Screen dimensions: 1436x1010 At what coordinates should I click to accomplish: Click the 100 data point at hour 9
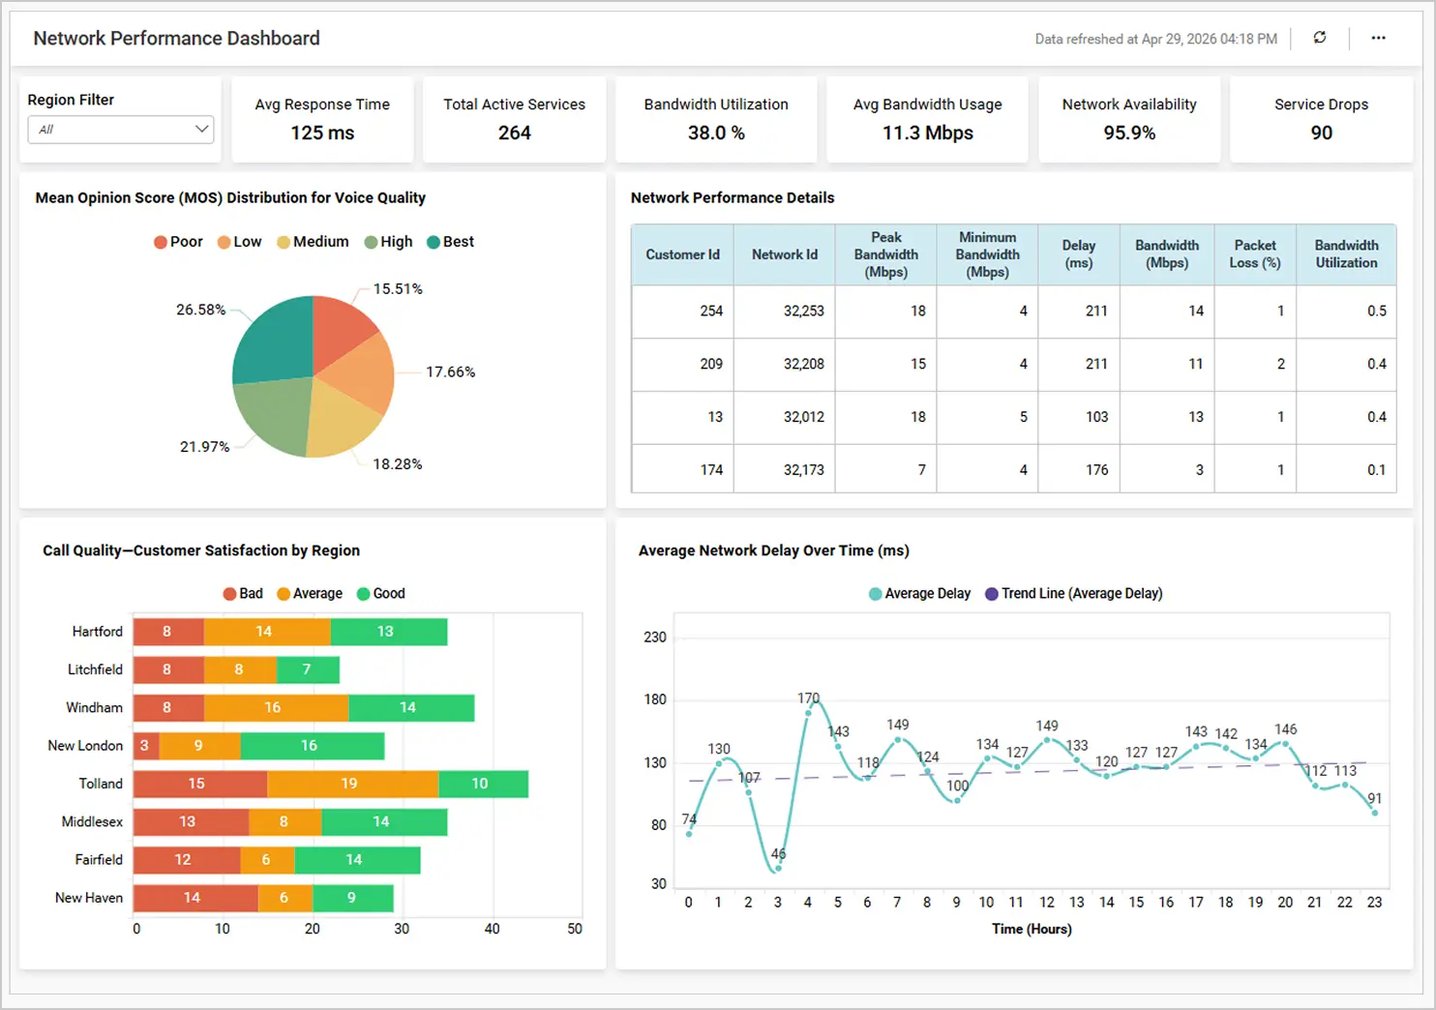957,801
